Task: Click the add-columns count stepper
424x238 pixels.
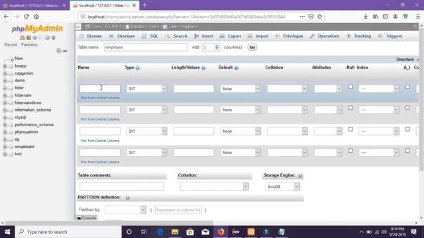Action: 217,47
